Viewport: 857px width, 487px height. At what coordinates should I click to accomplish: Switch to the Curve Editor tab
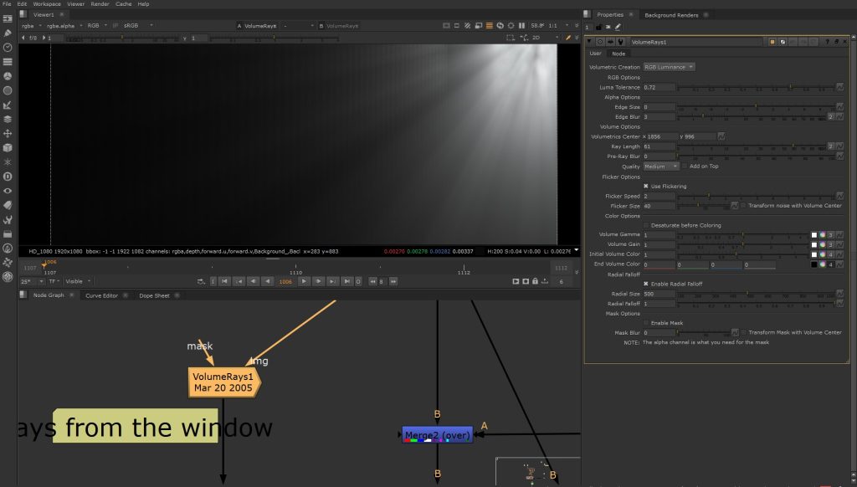[x=103, y=295]
